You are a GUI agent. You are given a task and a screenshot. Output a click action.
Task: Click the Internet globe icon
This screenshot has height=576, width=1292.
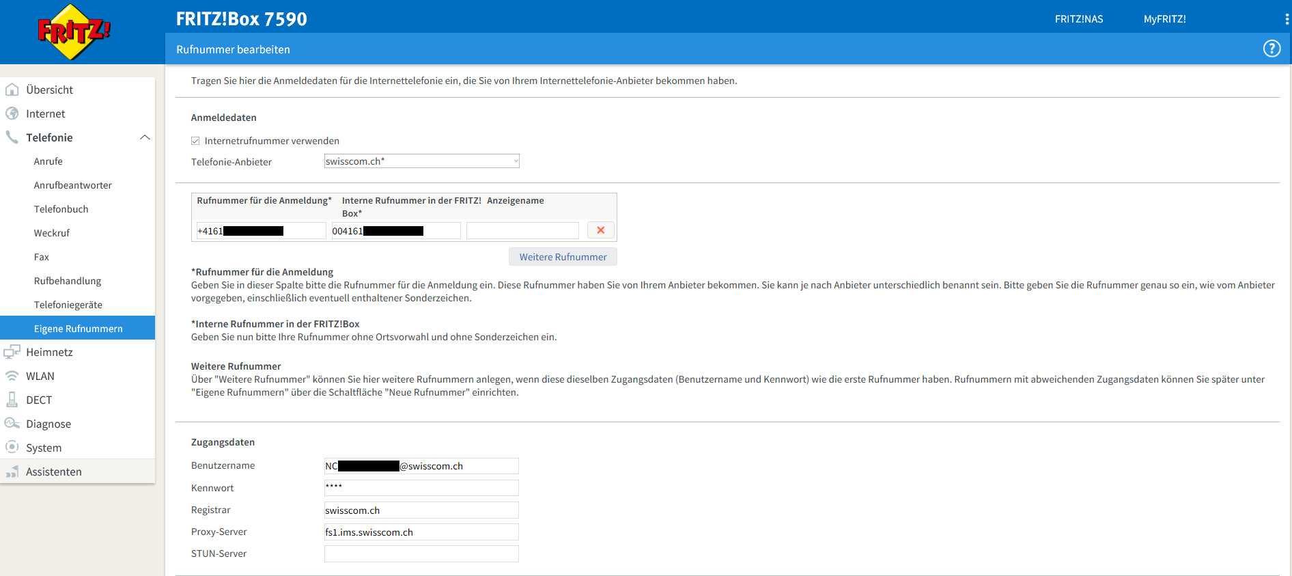12,113
